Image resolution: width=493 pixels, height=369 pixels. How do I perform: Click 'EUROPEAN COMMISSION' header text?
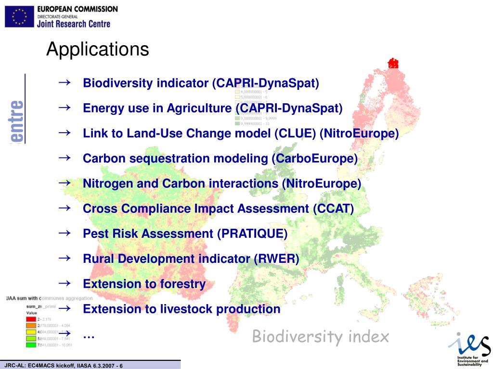click(78, 9)
